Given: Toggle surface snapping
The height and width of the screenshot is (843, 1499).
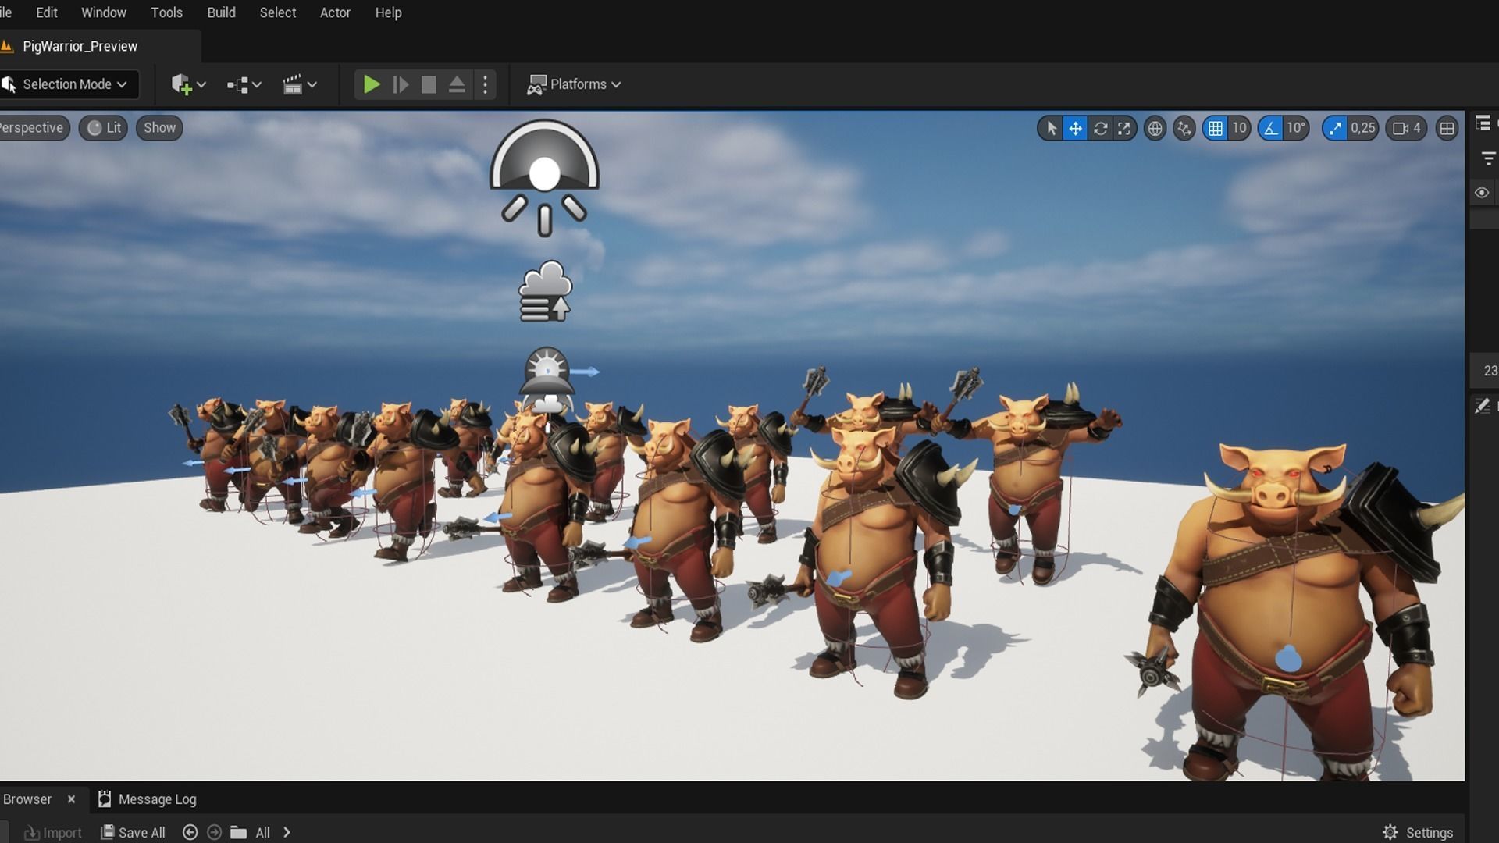Looking at the screenshot, I should pos(1184,129).
